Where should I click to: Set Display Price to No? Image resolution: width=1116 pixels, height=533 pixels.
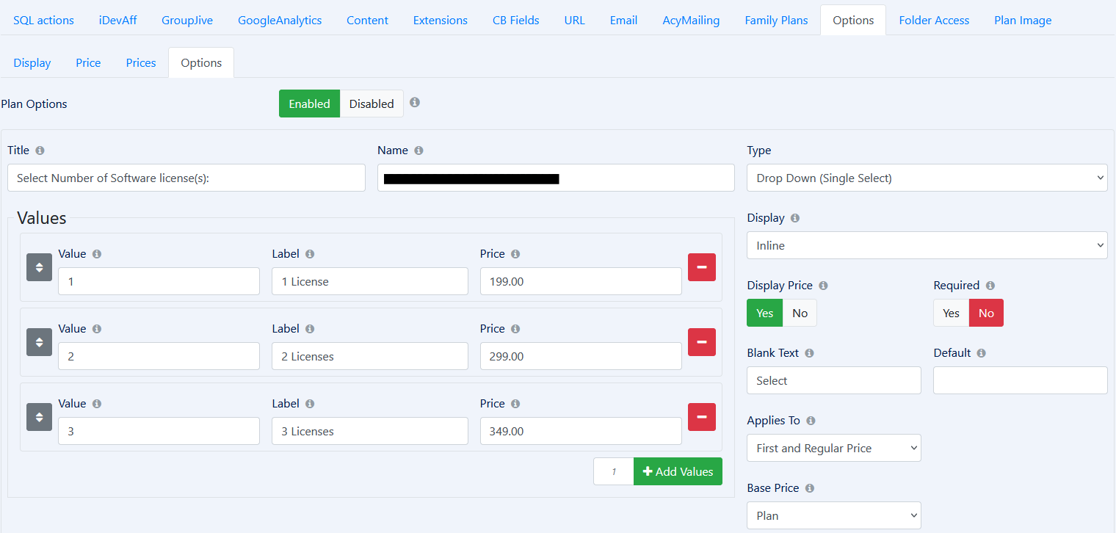[800, 313]
